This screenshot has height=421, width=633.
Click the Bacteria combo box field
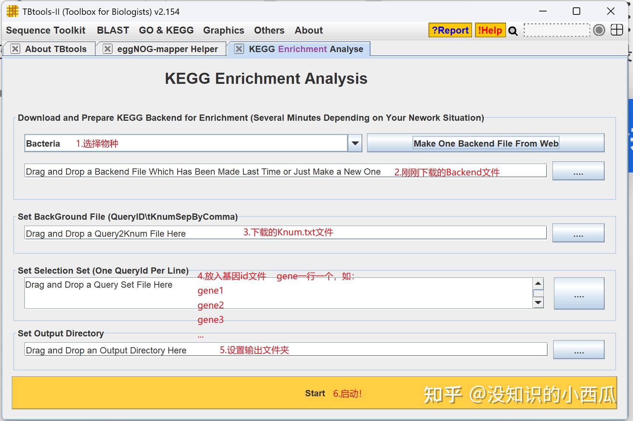point(185,143)
